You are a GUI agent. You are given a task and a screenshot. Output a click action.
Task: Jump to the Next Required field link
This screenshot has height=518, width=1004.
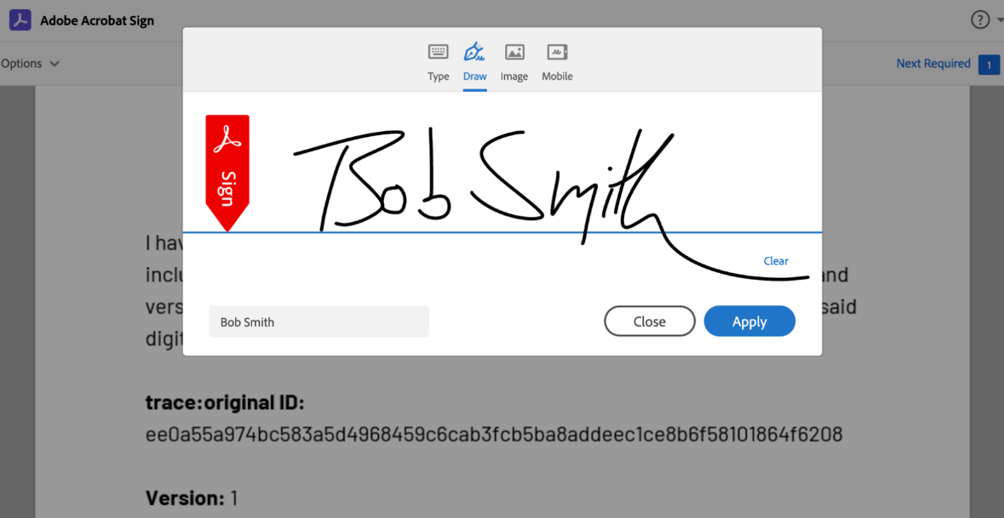tap(933, 64)
